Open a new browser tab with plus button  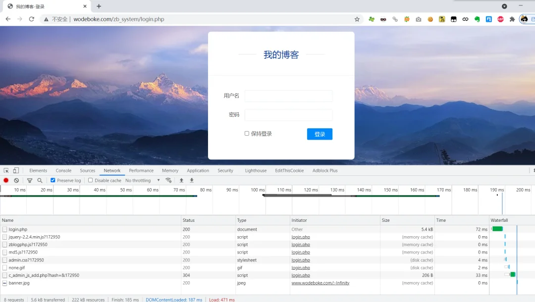coord(99,6)
